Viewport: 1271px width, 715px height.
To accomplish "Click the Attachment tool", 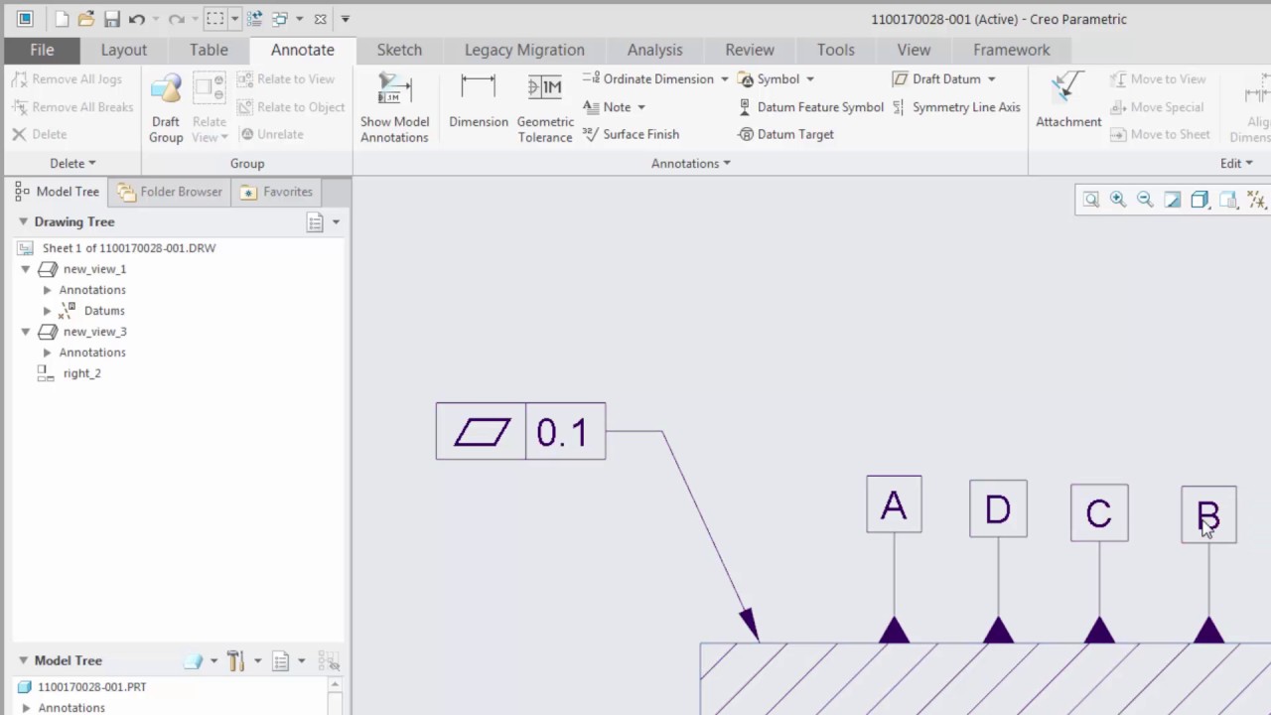I will tap(1068, 101).
